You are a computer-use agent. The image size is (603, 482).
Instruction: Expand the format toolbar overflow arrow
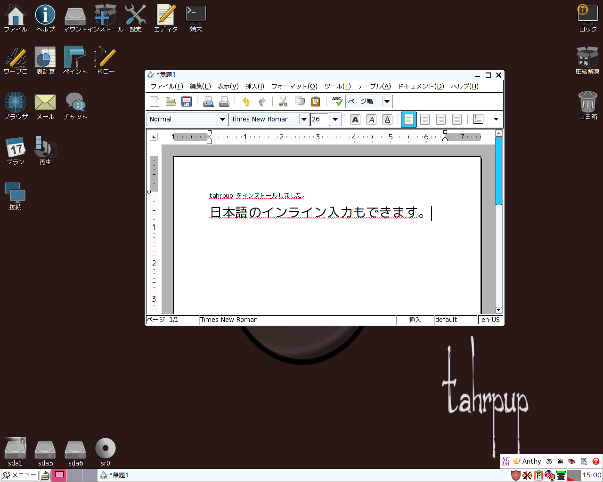[x=496, y=120]
